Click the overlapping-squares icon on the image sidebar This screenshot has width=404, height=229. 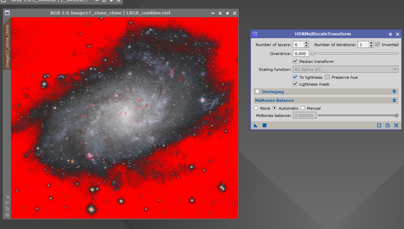point(7,209)
